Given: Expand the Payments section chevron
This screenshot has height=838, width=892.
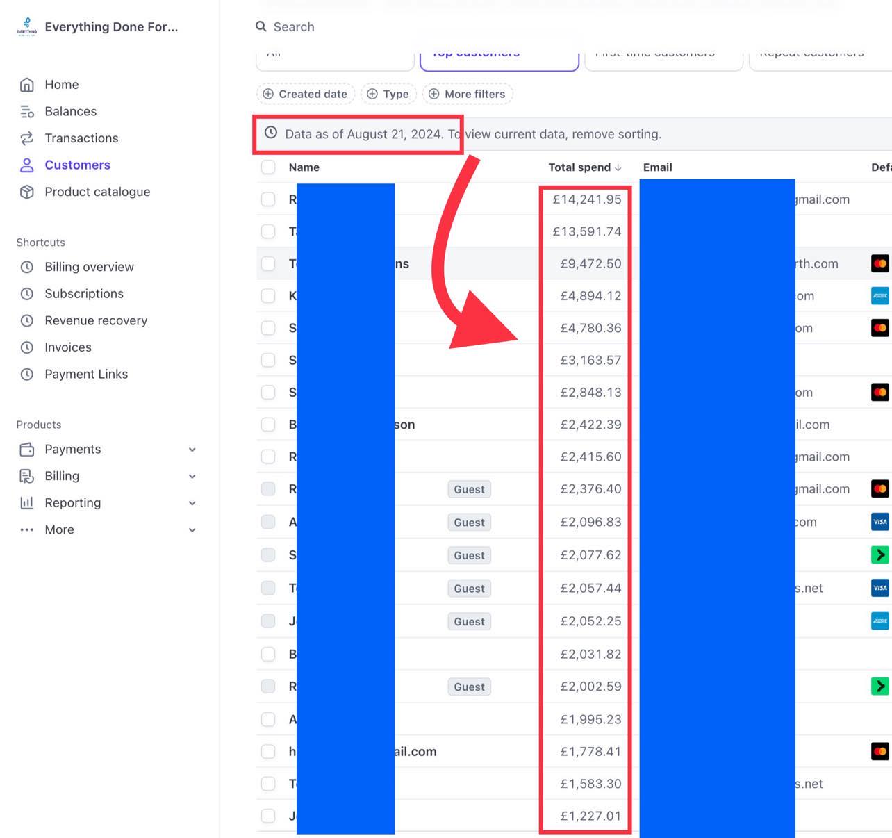Looking at the screenshot, I should [x=192, y=450].
